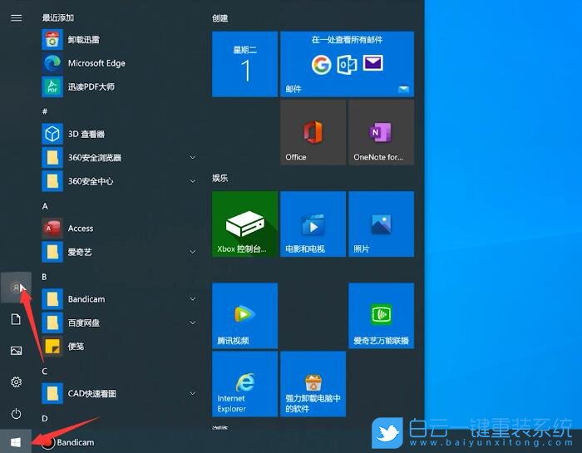Launch Access from the app list
Screen dimensions: 582x453
(x=119, y=229)
